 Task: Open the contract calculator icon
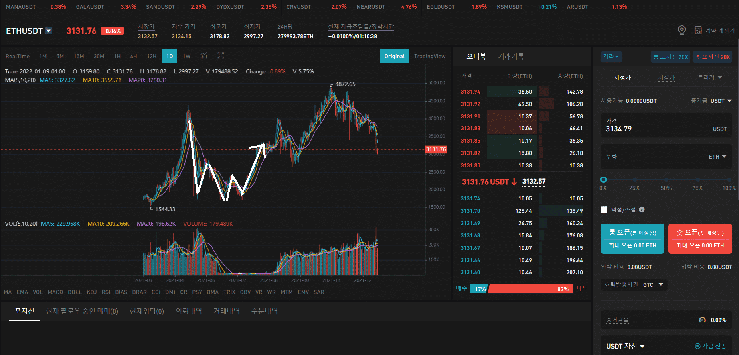(698, 30)
